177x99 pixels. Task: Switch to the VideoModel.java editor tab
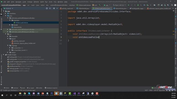[x=84, y=9]
